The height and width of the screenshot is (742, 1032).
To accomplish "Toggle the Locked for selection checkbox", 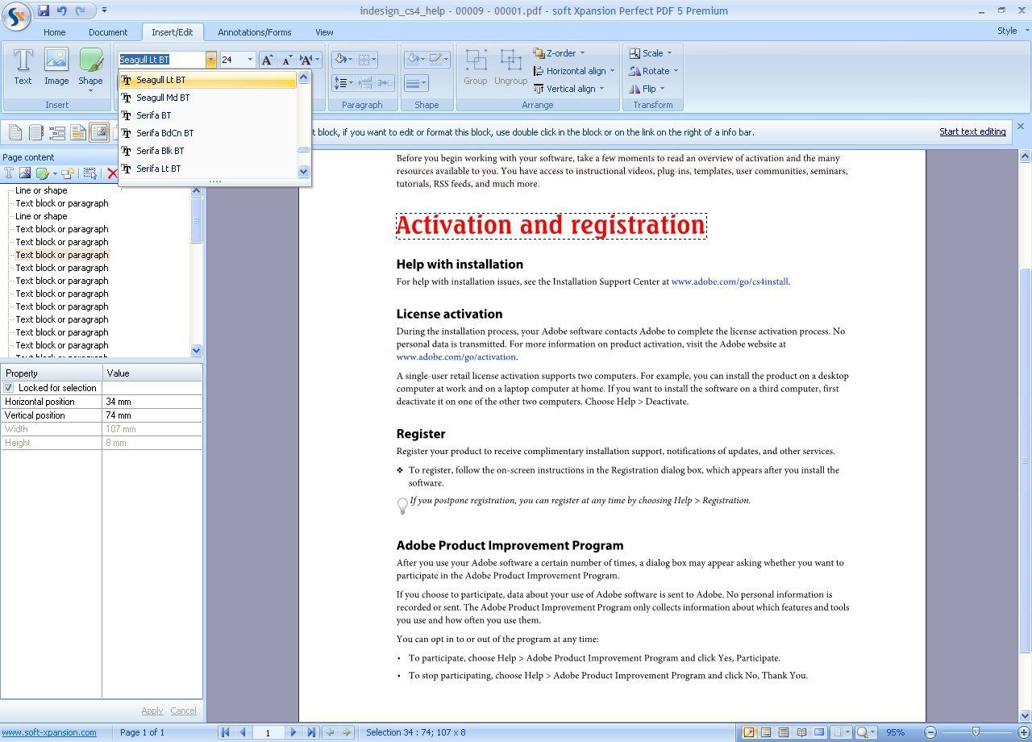I will pos(8,387).
